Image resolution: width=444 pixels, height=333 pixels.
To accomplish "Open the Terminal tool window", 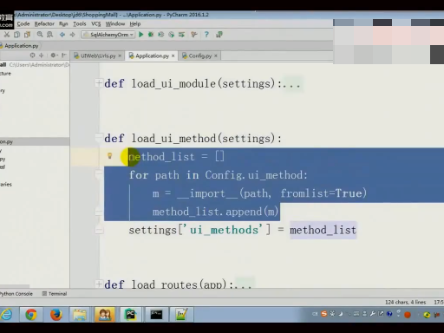I will (x=55, y=294).
